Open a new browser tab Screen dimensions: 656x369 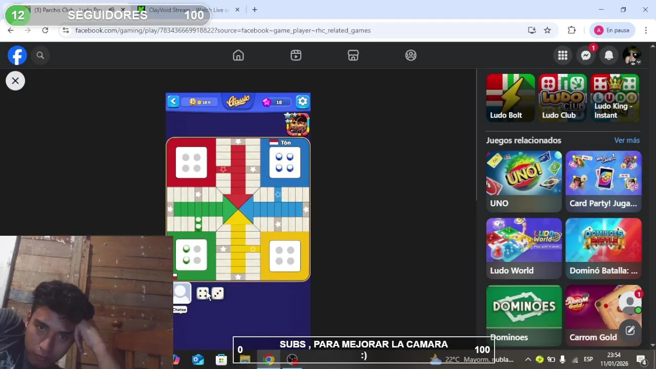(255, 10)
